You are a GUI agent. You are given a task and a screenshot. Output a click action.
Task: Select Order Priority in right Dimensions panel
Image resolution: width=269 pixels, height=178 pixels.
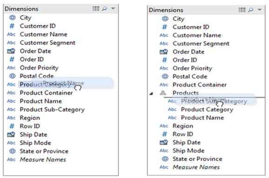pos(192,68)
